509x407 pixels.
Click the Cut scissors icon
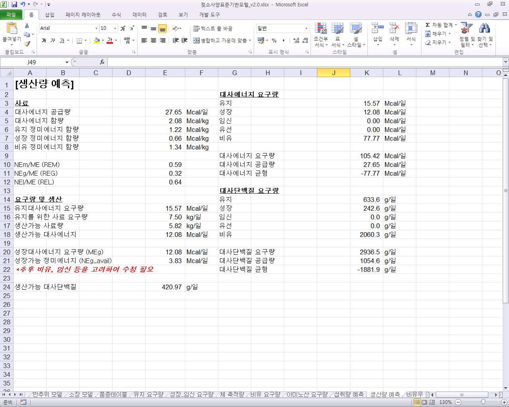(x=27, y=25)
